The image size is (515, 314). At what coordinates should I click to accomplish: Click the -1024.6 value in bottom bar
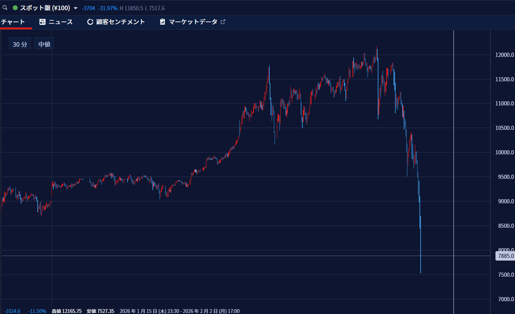[12, 311]
